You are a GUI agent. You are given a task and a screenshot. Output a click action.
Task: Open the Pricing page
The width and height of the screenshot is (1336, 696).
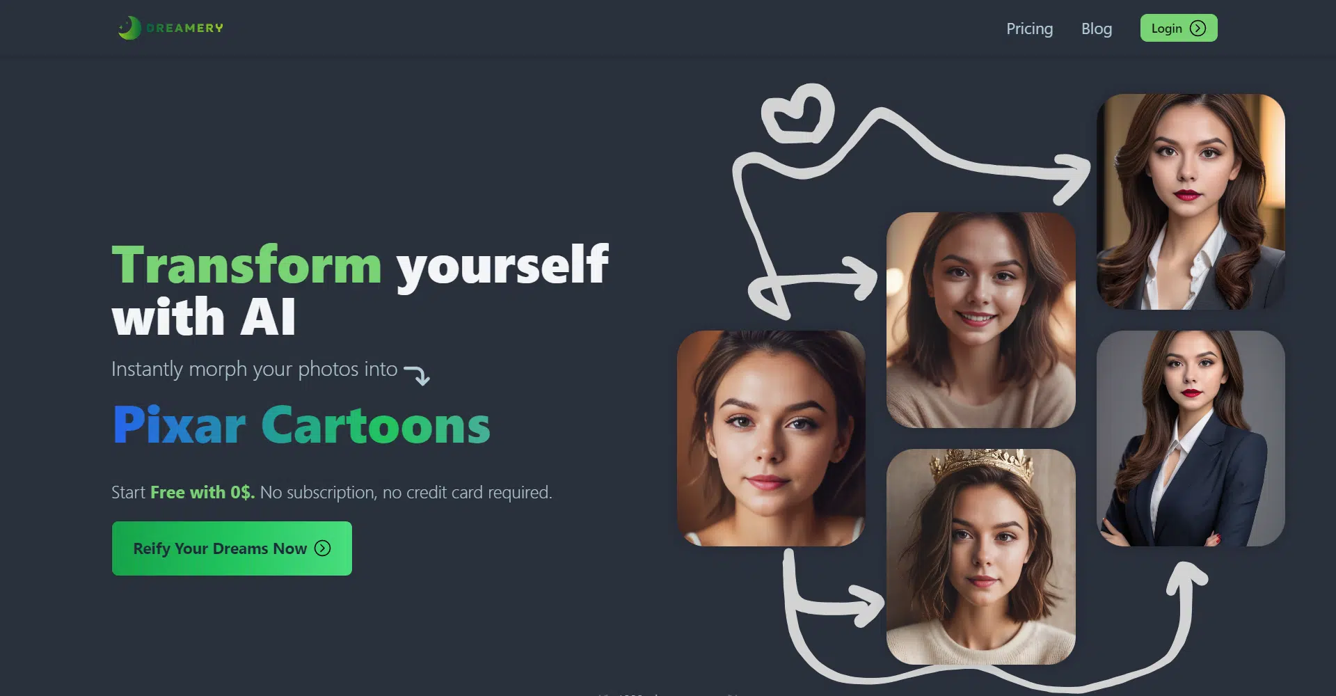[x=1029, y=29]
